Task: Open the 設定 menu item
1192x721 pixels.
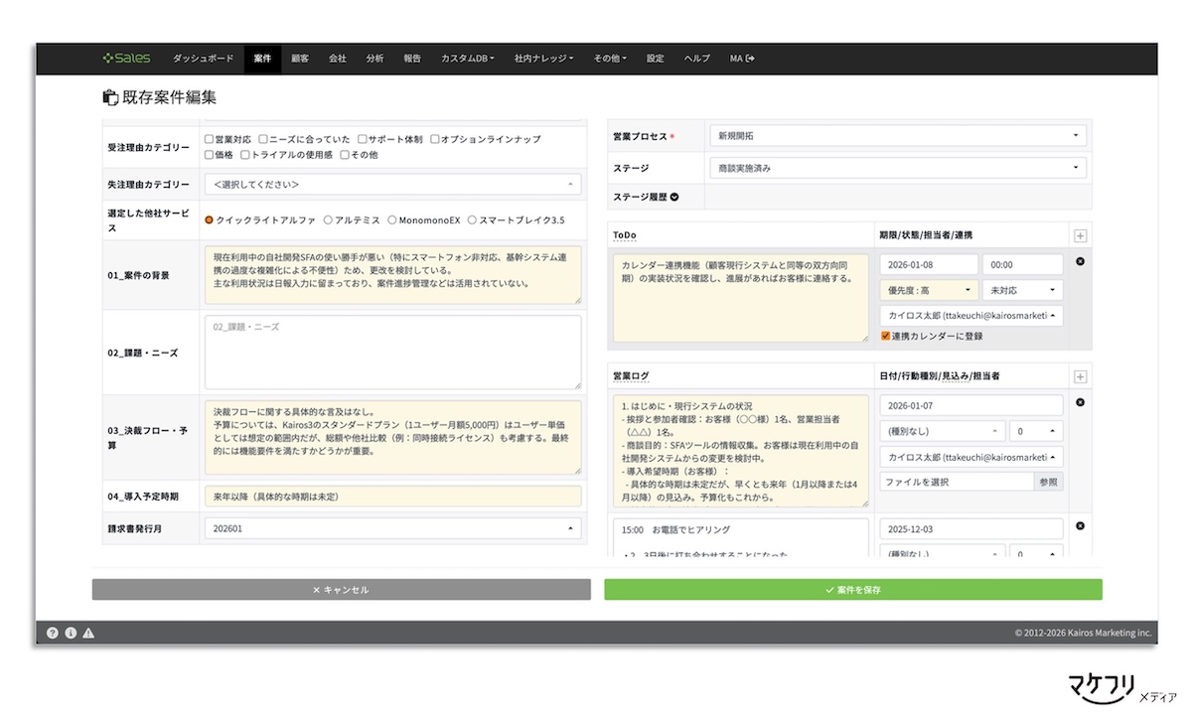Action: pos(656,59)
